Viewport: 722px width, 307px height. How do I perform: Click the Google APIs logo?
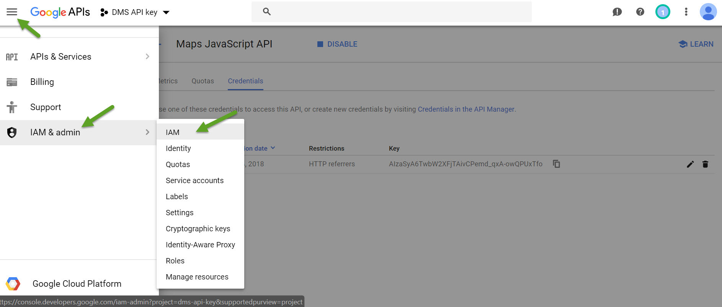[60, 12]
